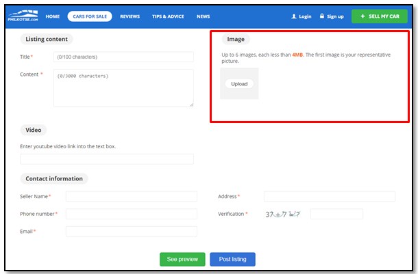The width and height of the screenshot is (418, 274).
Task: Go to the Reviews section
Action: click(130, 16)
